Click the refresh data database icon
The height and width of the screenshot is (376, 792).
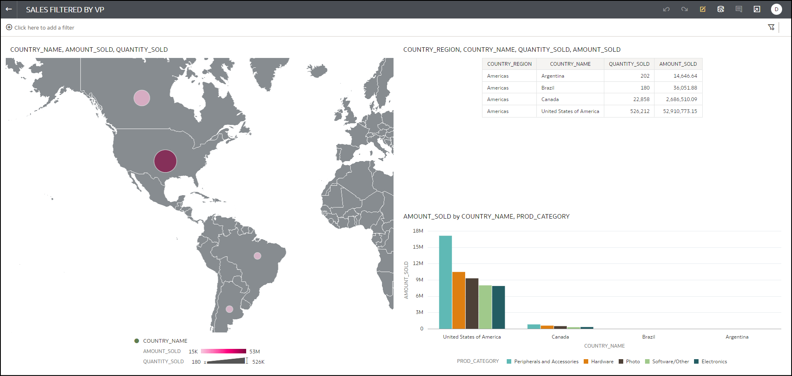(721, 9)
